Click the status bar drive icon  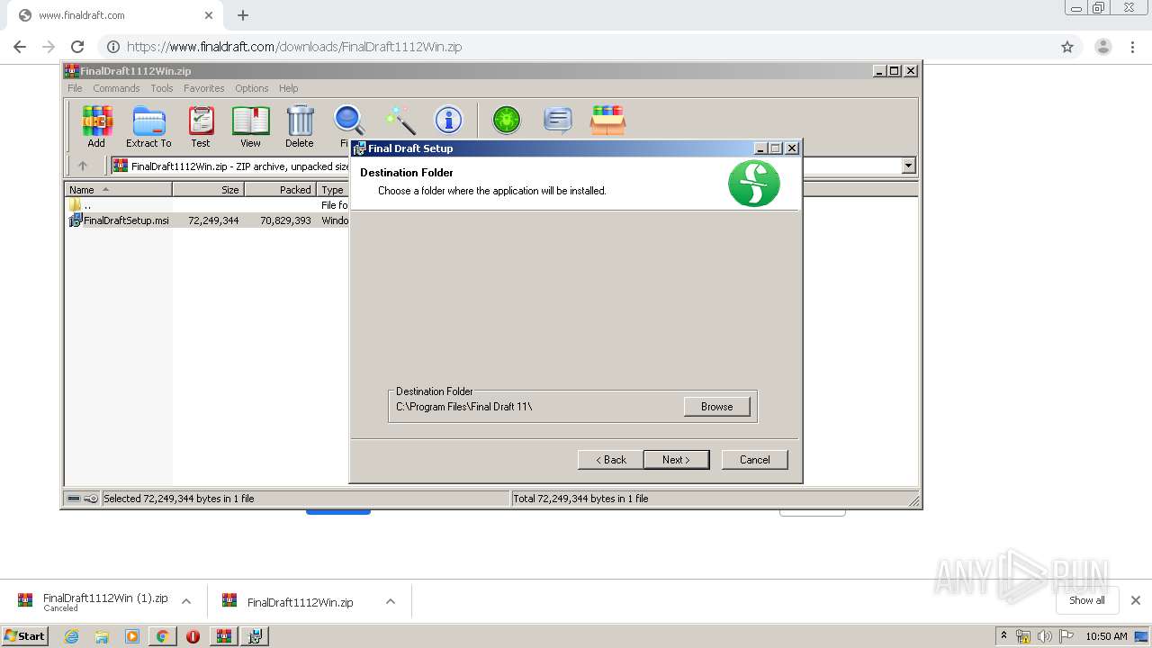[x=74, y=499]
